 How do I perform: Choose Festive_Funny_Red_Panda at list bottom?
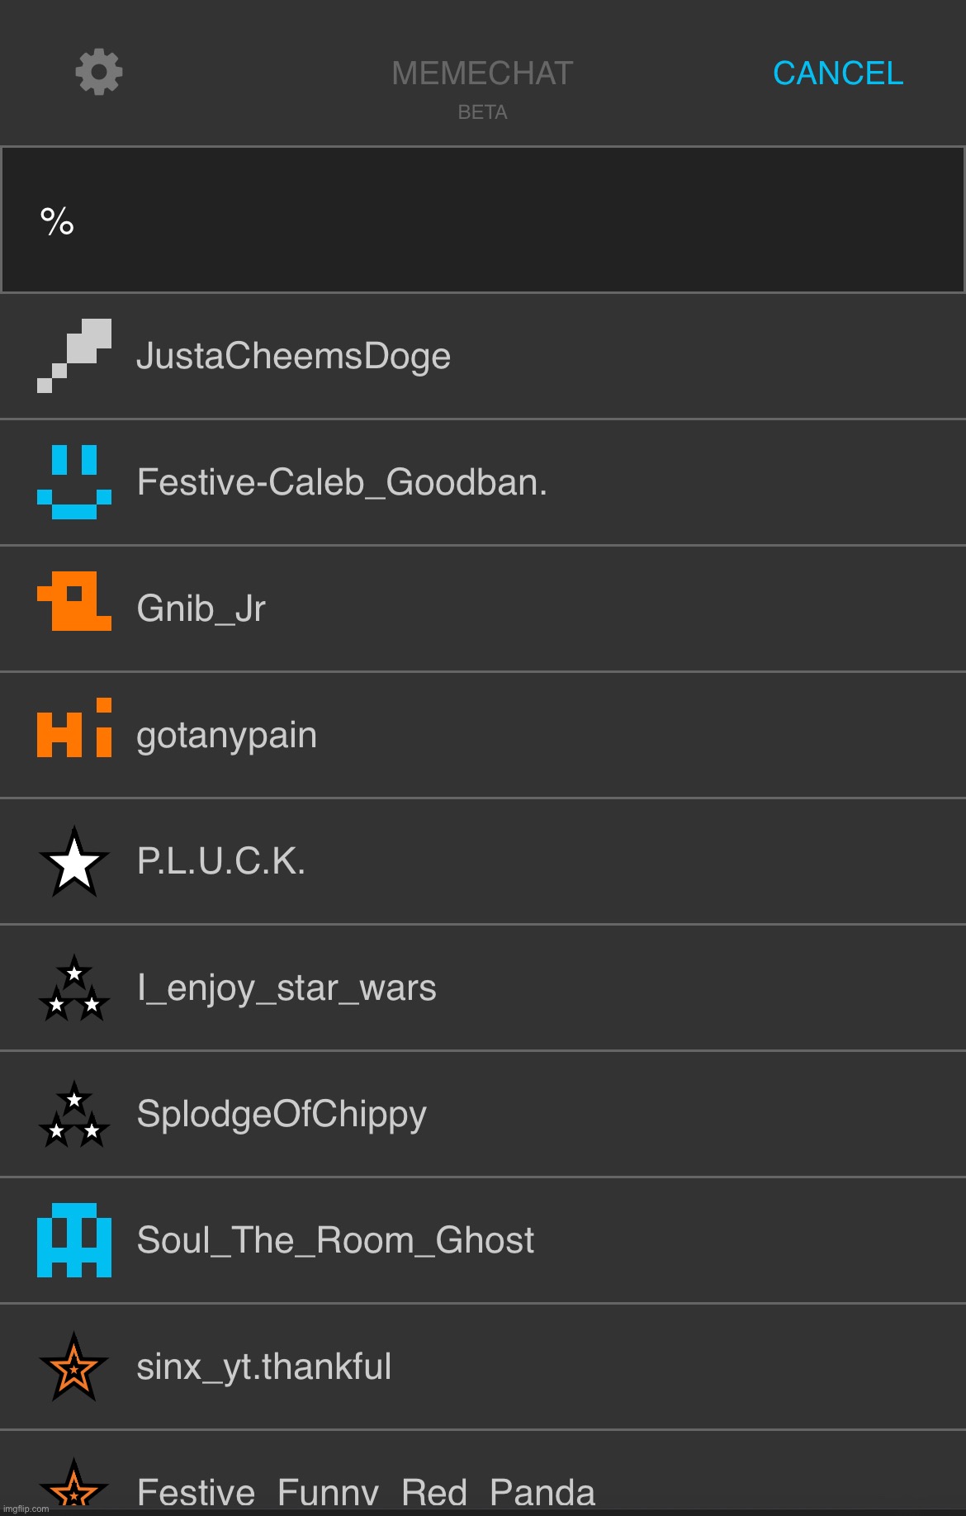(483, 1472)
